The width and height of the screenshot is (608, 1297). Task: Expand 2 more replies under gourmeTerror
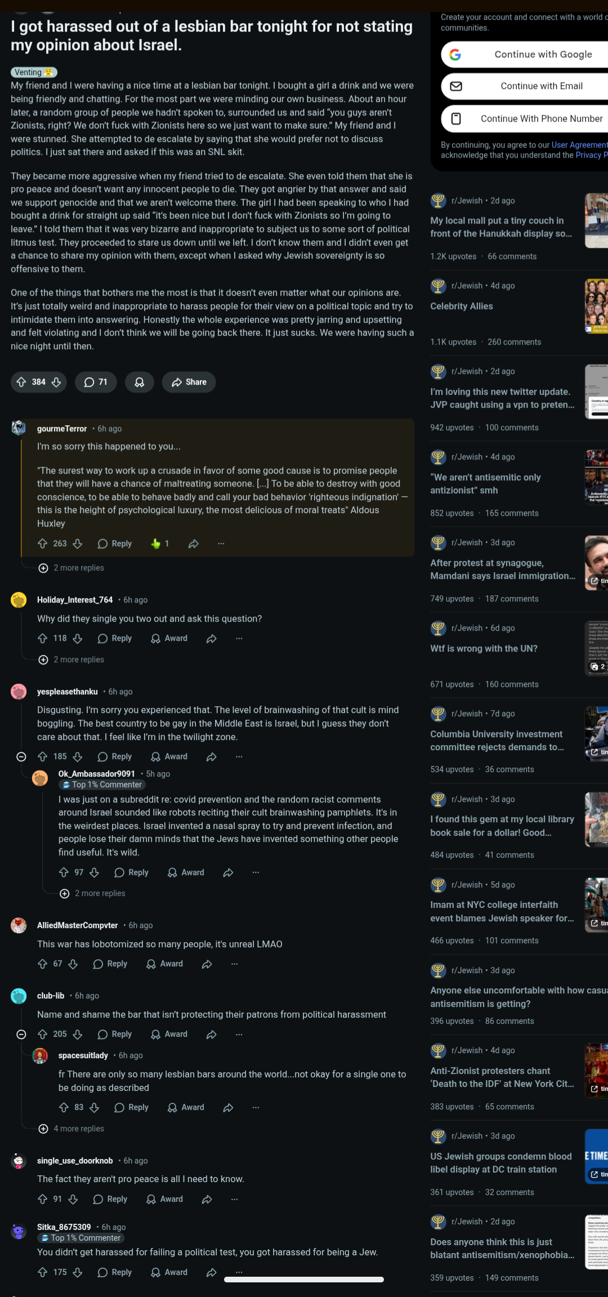[x=71, y=568]
